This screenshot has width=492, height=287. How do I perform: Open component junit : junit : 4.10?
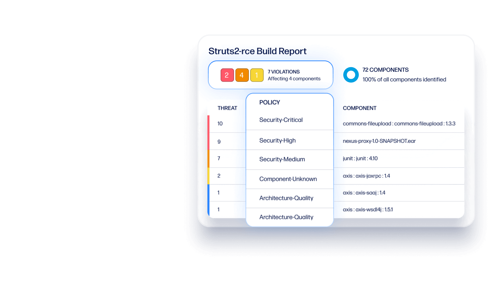coord(360,158)
